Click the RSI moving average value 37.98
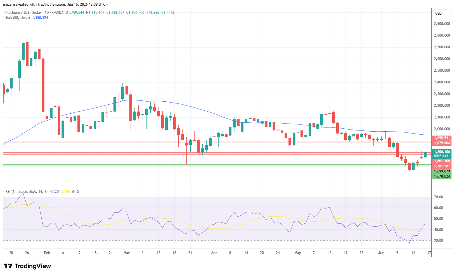This screenshot has height=275, width=456. tap(65, 192)
